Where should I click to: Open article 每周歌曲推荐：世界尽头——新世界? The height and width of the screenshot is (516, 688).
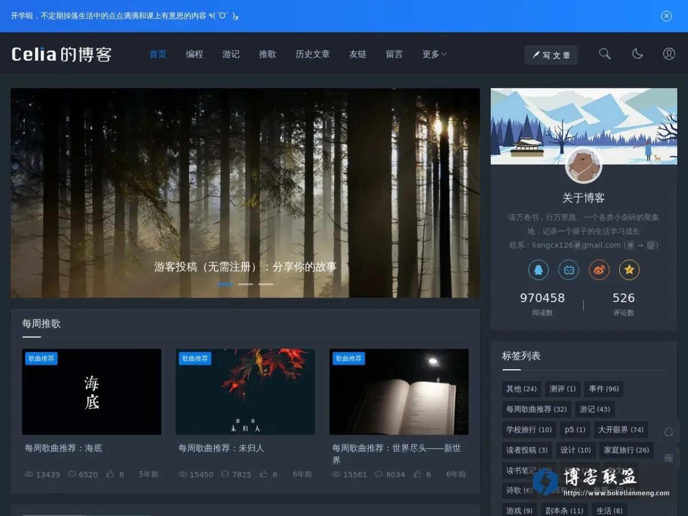[397, 454]
